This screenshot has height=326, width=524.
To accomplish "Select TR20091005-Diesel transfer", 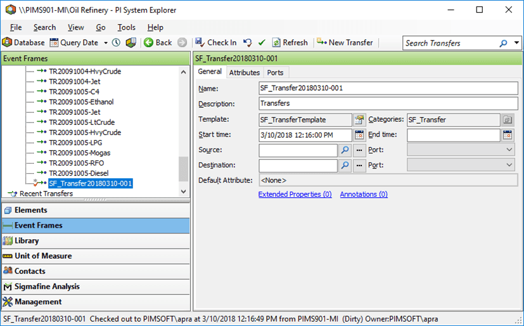I will point(79,173).
